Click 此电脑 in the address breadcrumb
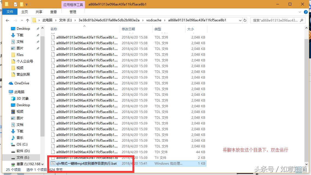 coord(48,20)
